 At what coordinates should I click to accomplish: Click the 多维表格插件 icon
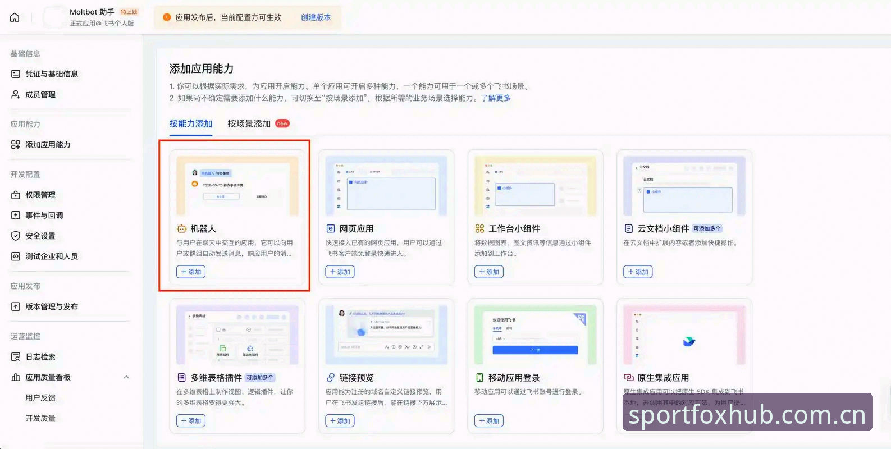click(181, 378)
